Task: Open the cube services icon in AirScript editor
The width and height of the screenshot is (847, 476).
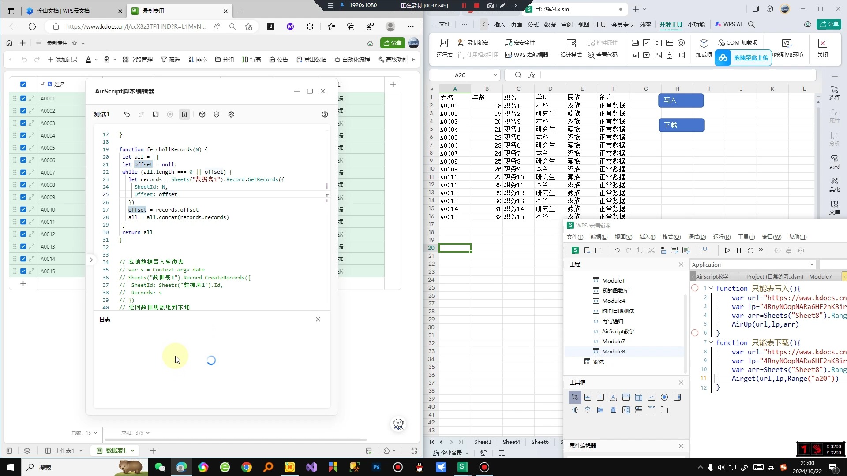Action: click(x=202, y=115)
